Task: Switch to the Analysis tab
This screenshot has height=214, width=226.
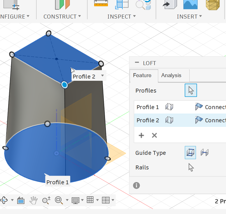Action: [x=171, y=75]
